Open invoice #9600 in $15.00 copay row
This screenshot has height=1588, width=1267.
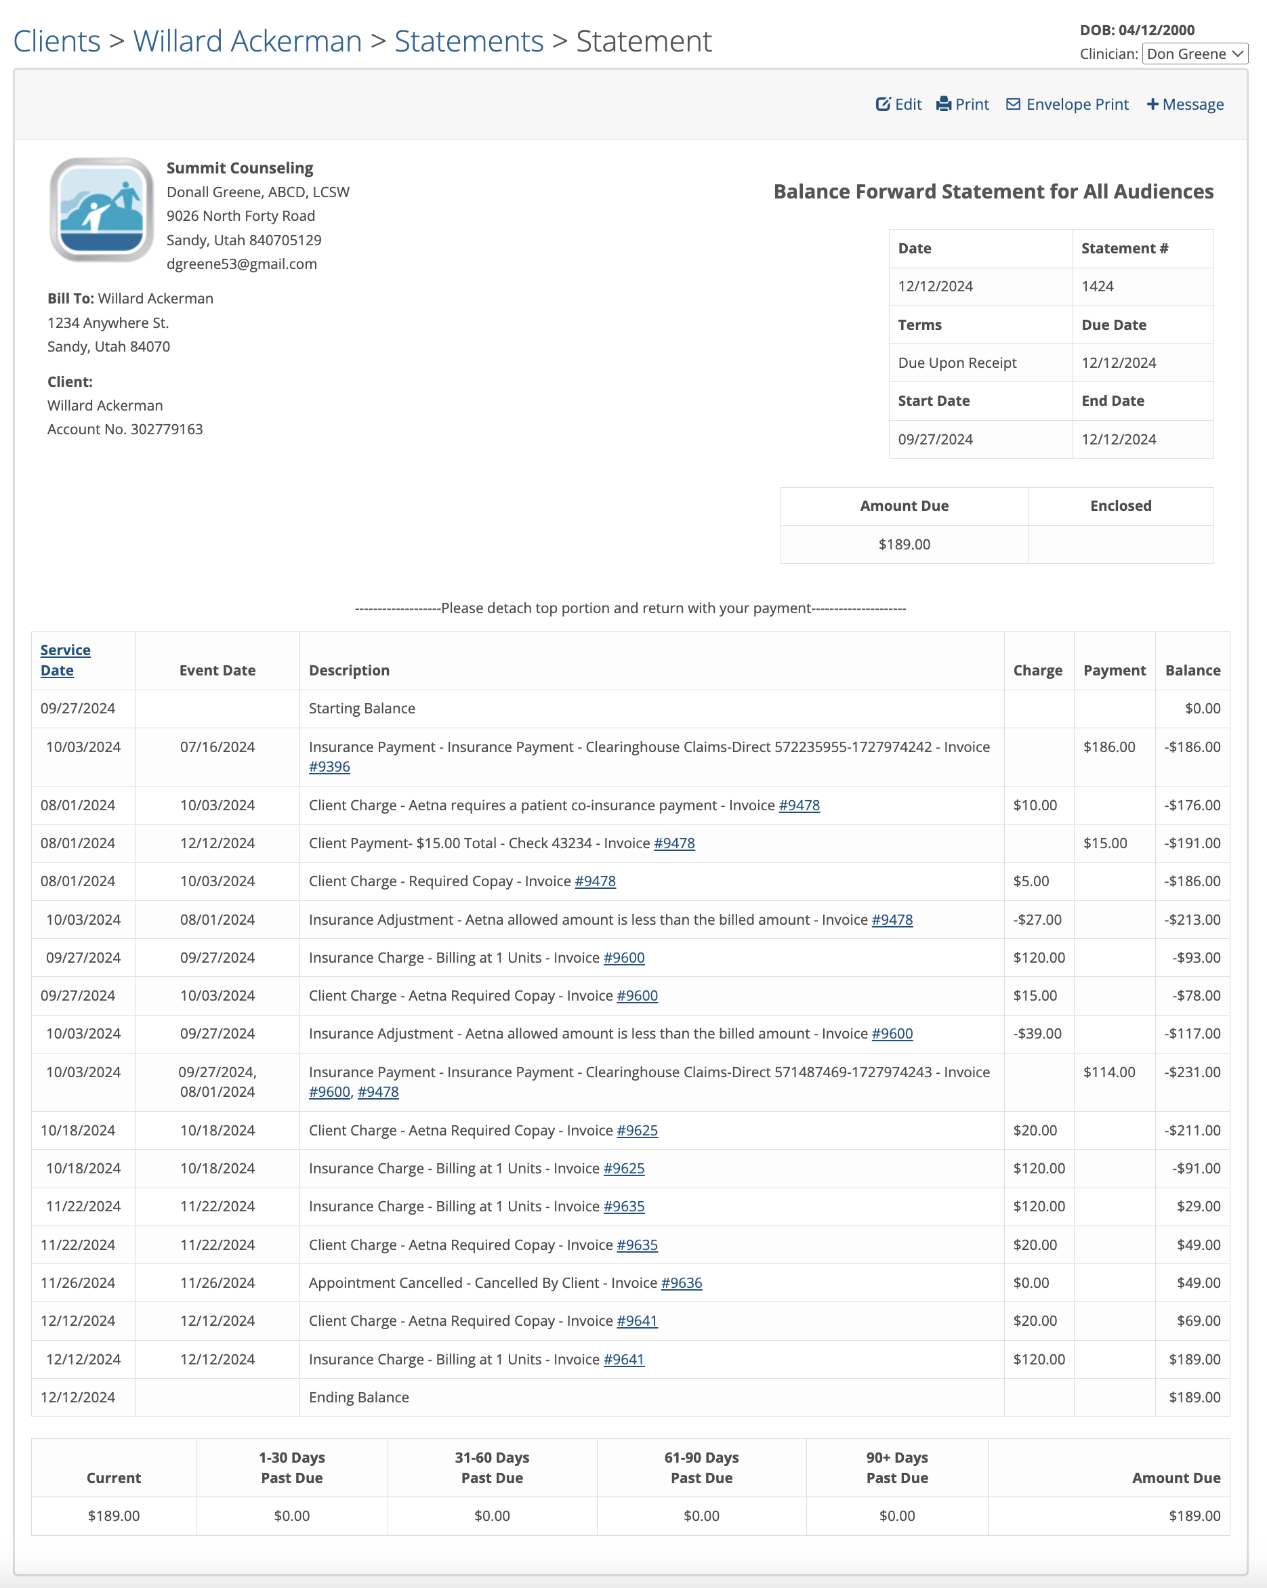pos(637,996)
